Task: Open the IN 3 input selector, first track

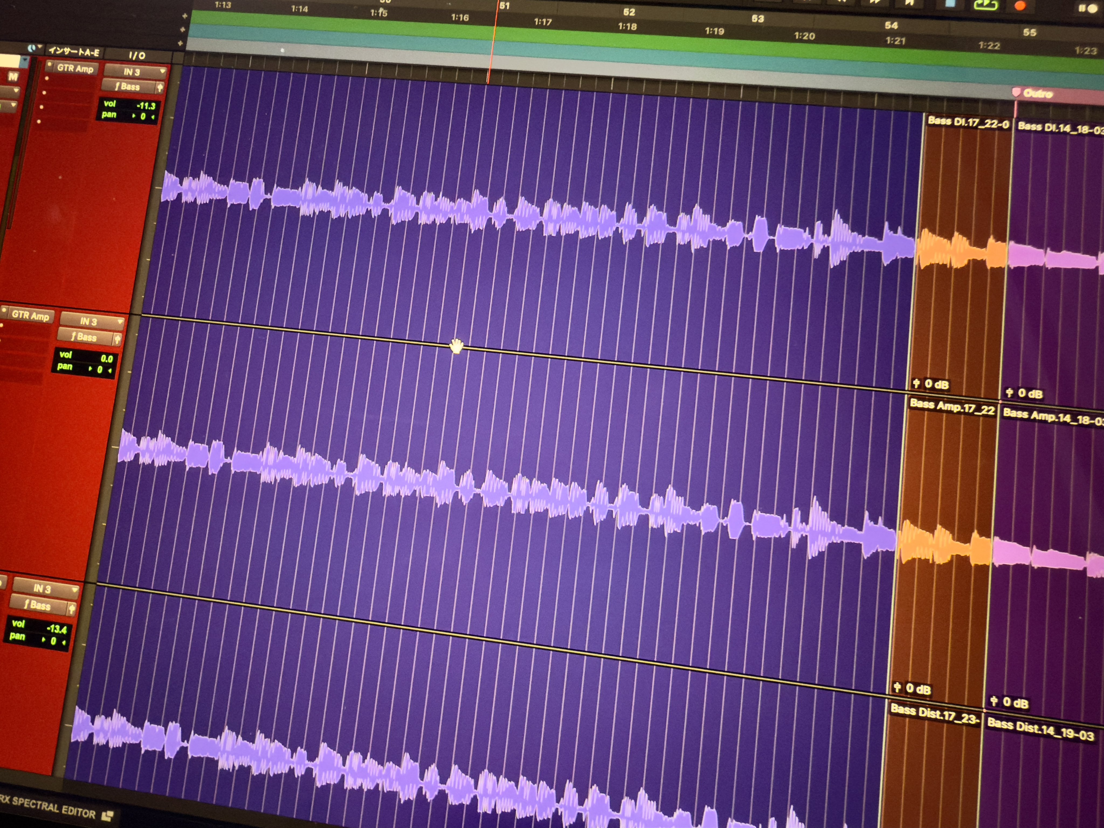Action: point(135,72)
